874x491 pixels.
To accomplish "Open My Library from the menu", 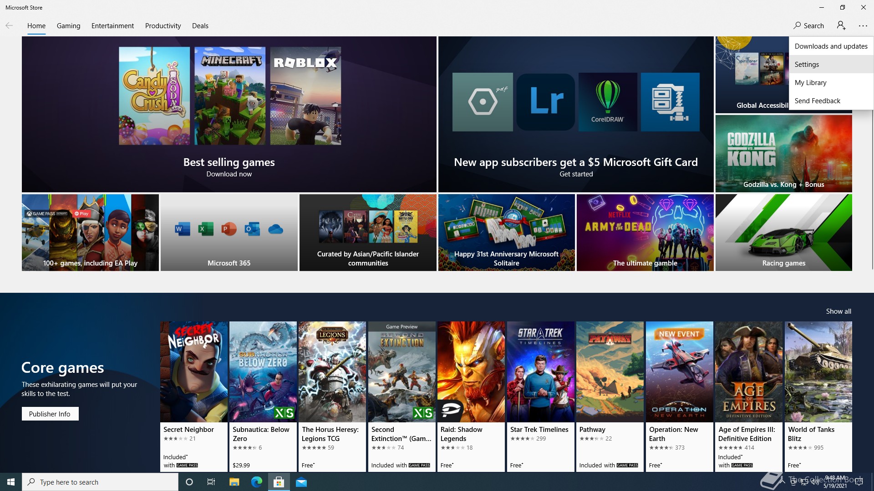I will click(x=831, y=82).
